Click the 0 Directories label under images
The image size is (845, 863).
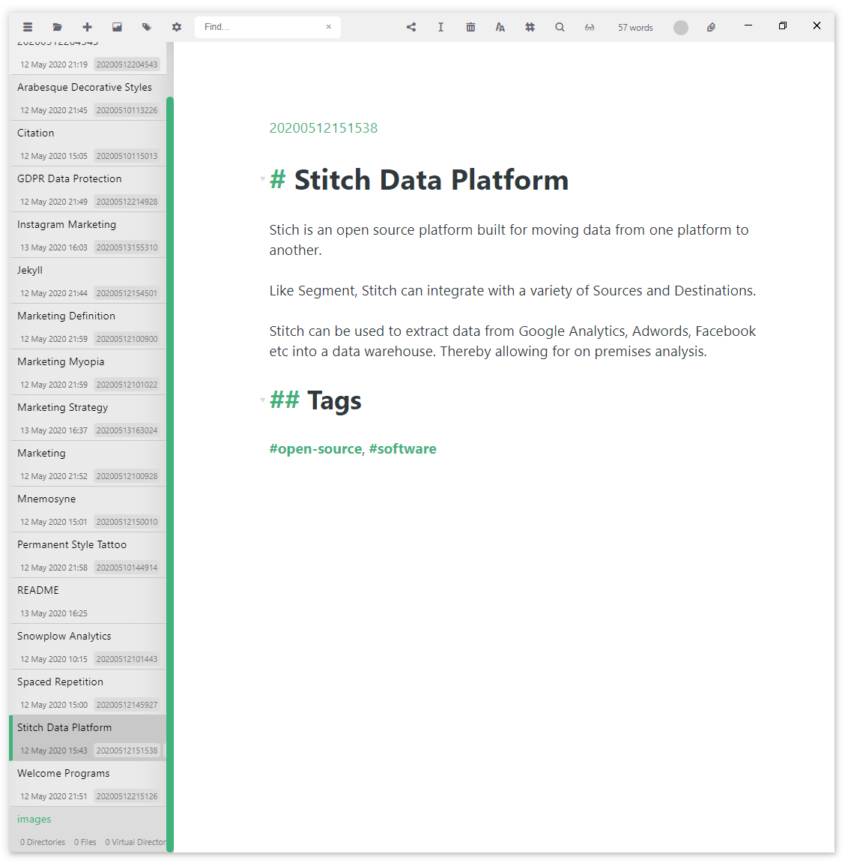point(43,843)
